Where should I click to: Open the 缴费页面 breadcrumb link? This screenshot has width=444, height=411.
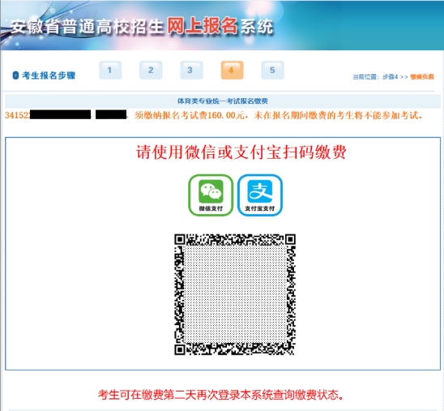(422, 77)
